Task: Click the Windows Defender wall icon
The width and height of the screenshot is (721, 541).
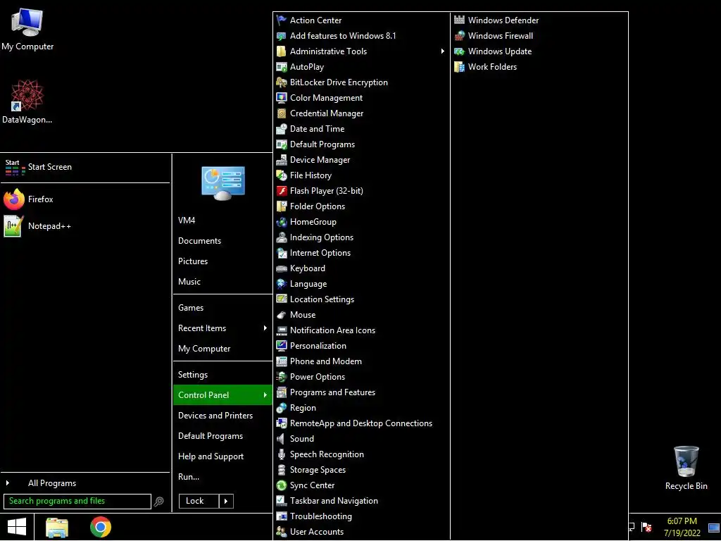Action: (459, 20)
